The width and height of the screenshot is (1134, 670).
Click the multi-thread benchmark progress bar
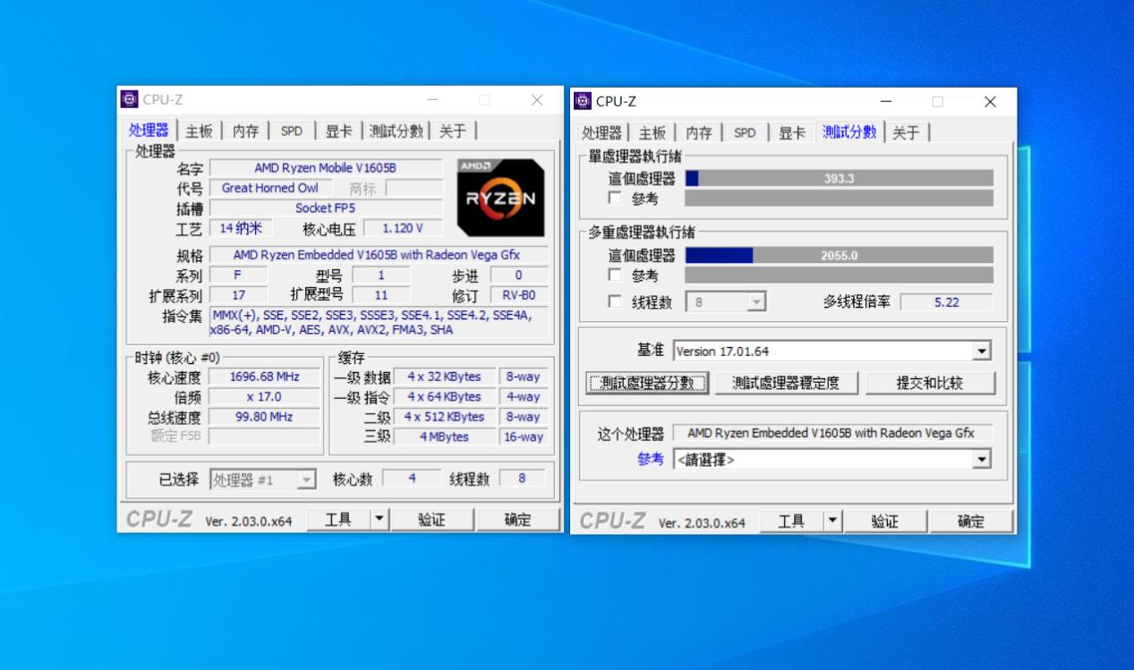click(839, 254)
